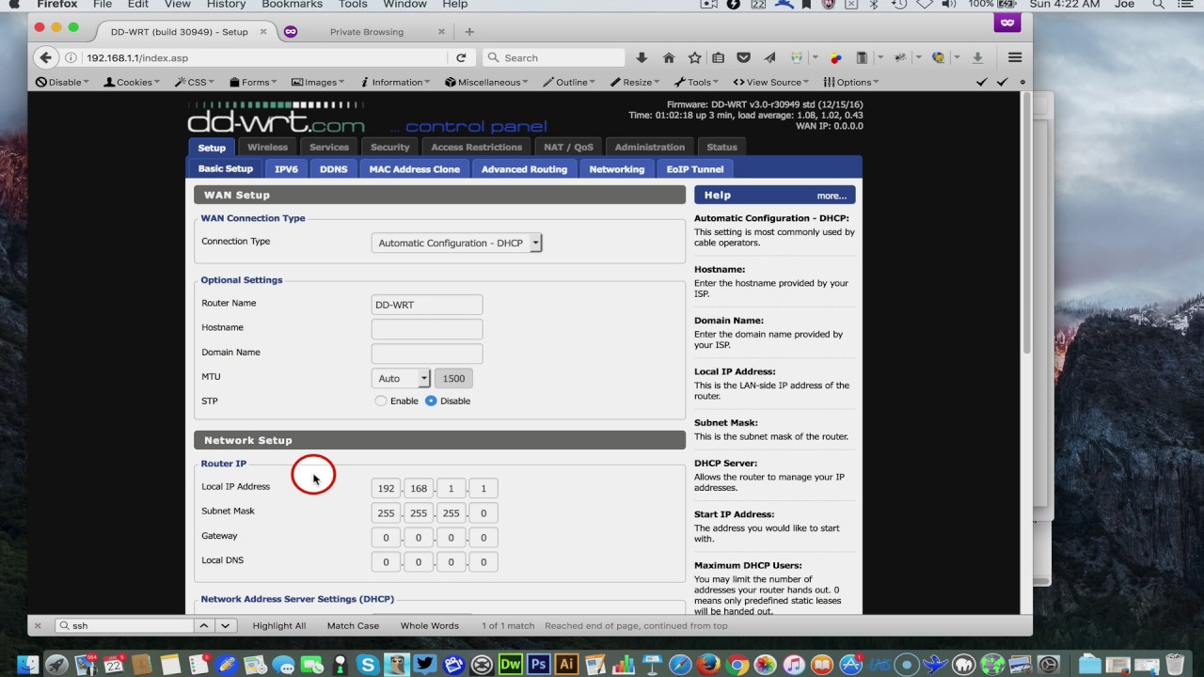Screen dimensions: 1204x677
Task: Expand the CSS toolbar dropdown
Action: pos(195,82)
